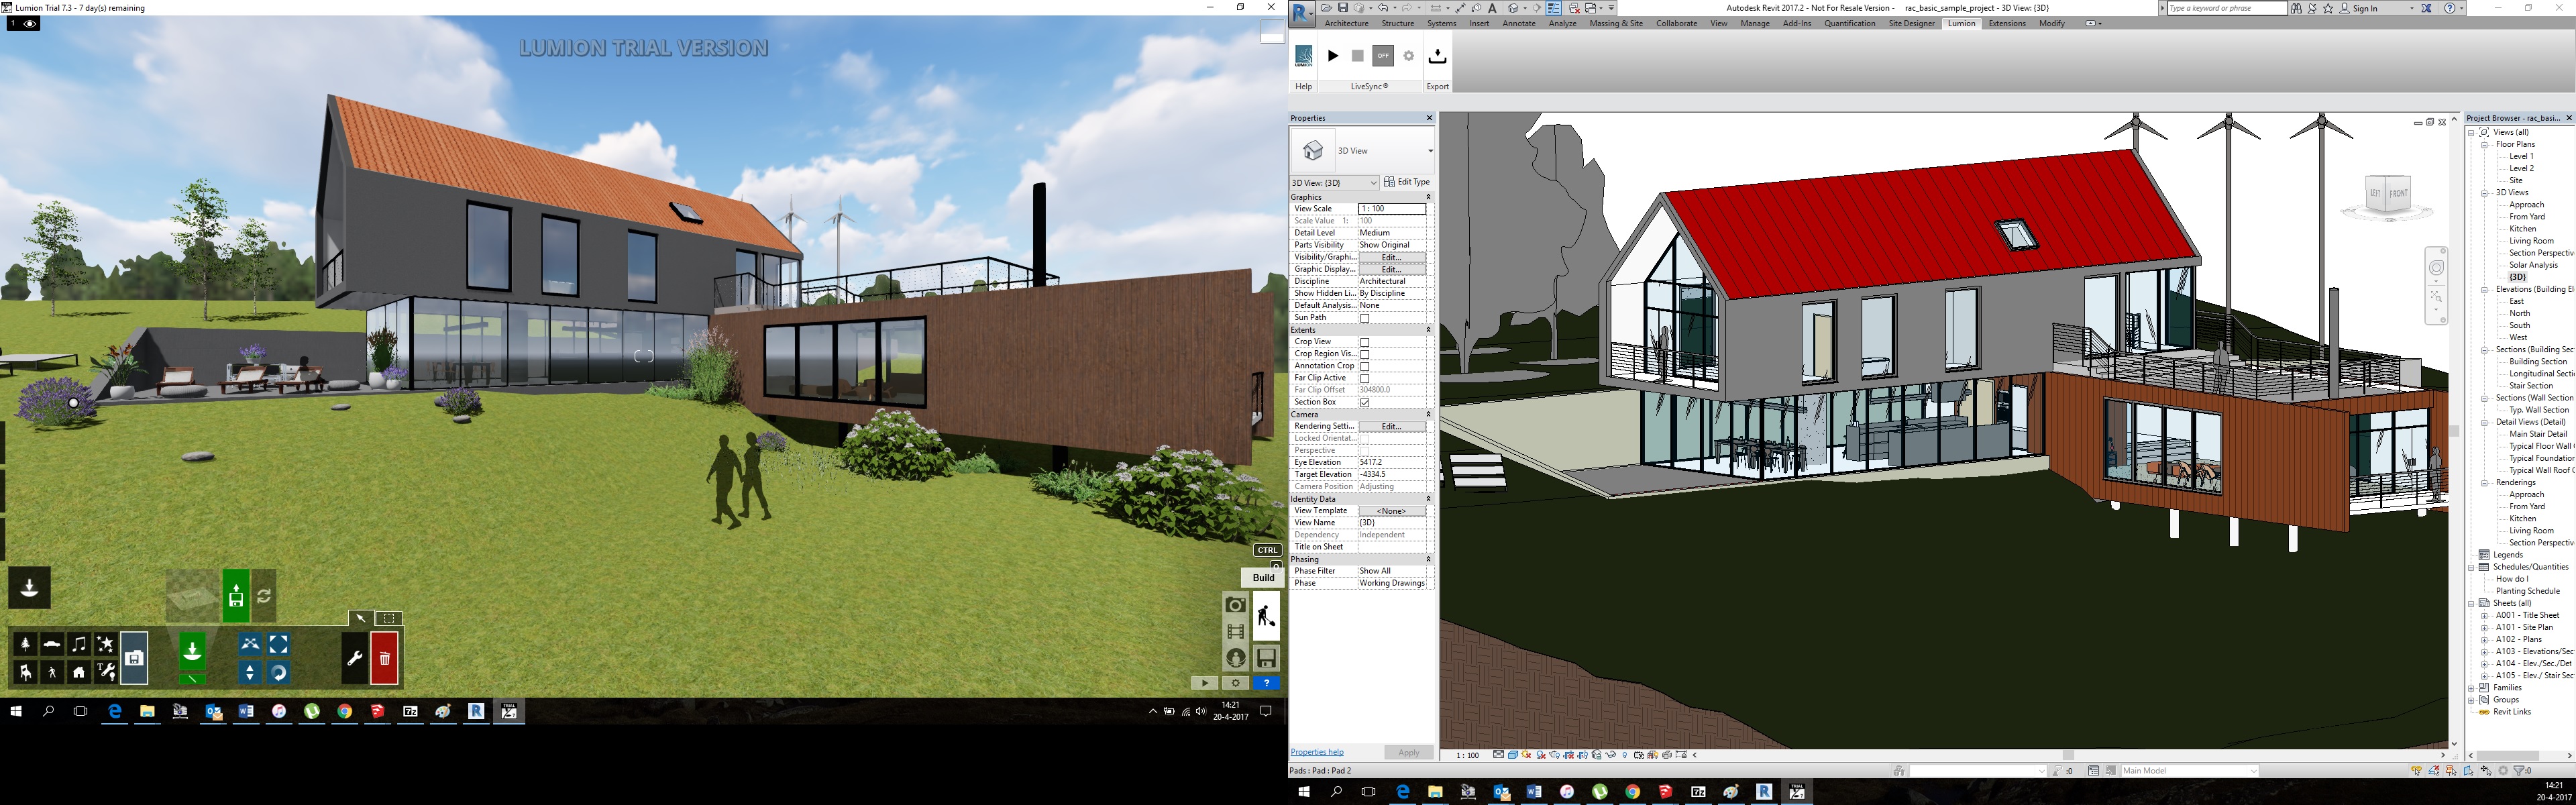Enable Crop Region Visible checkbox

pos(1364,354)
